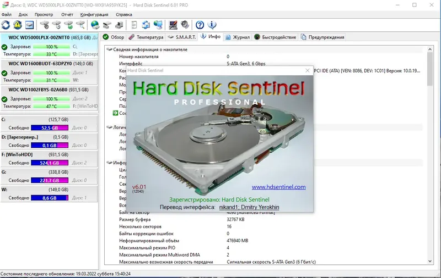
Task: Click the blue question mark help icon
Action: (x=200, y=25)
